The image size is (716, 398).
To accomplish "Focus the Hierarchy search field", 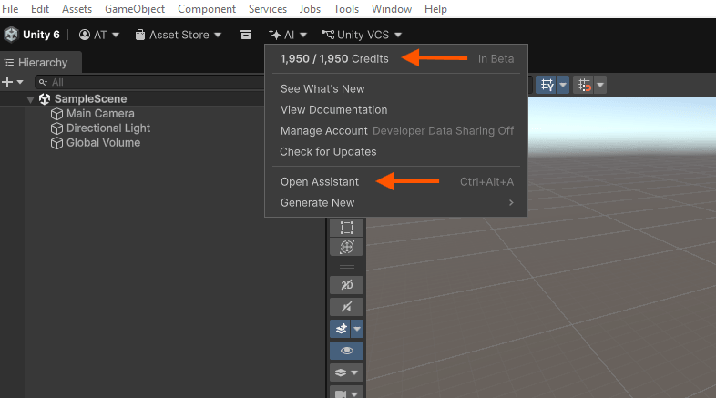I will pyautogui.click(x=149, y=82).
